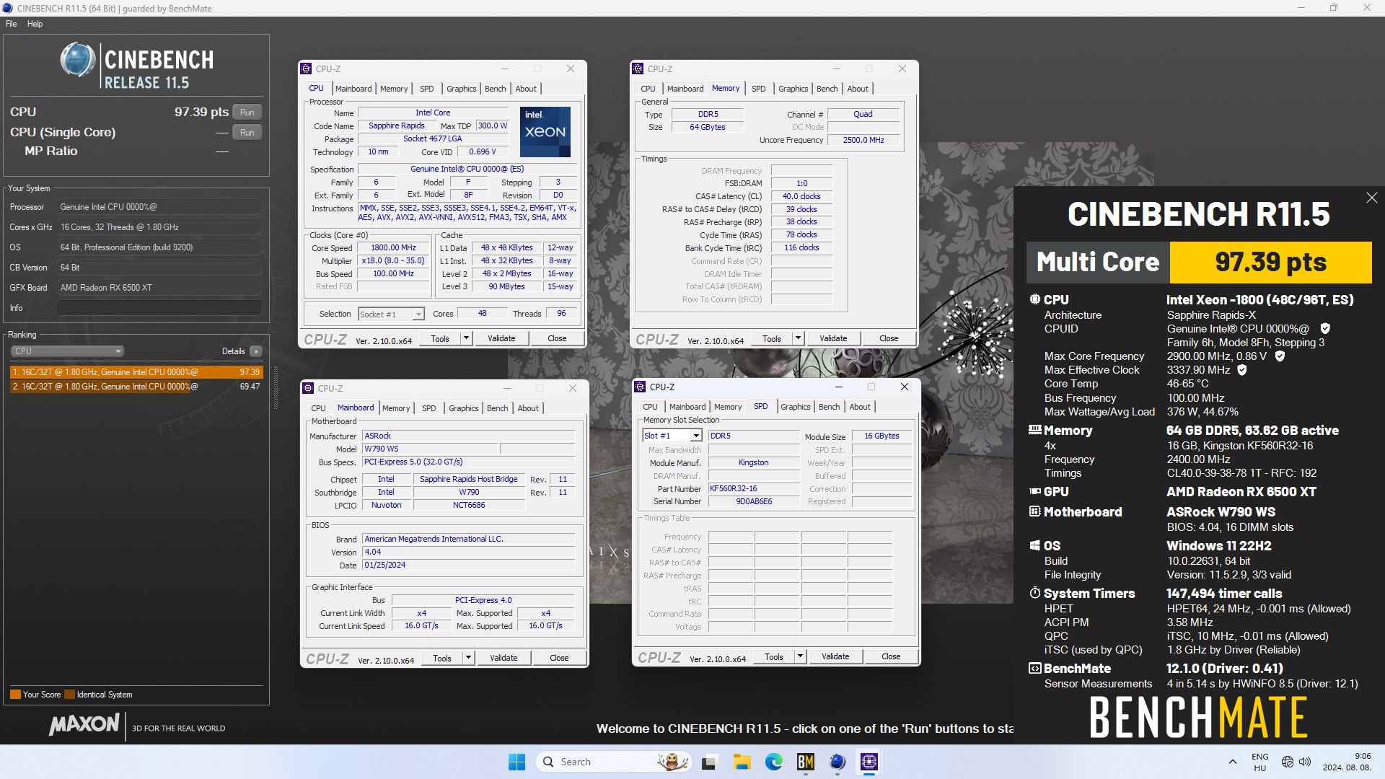Click the taskbar Search box
Screen dimensions: 1385x779
click(613, 762)
